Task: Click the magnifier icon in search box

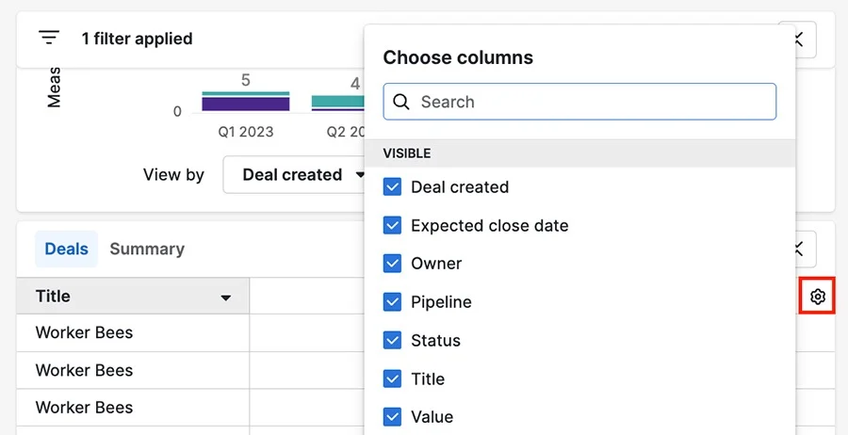Action: [401, 102]
